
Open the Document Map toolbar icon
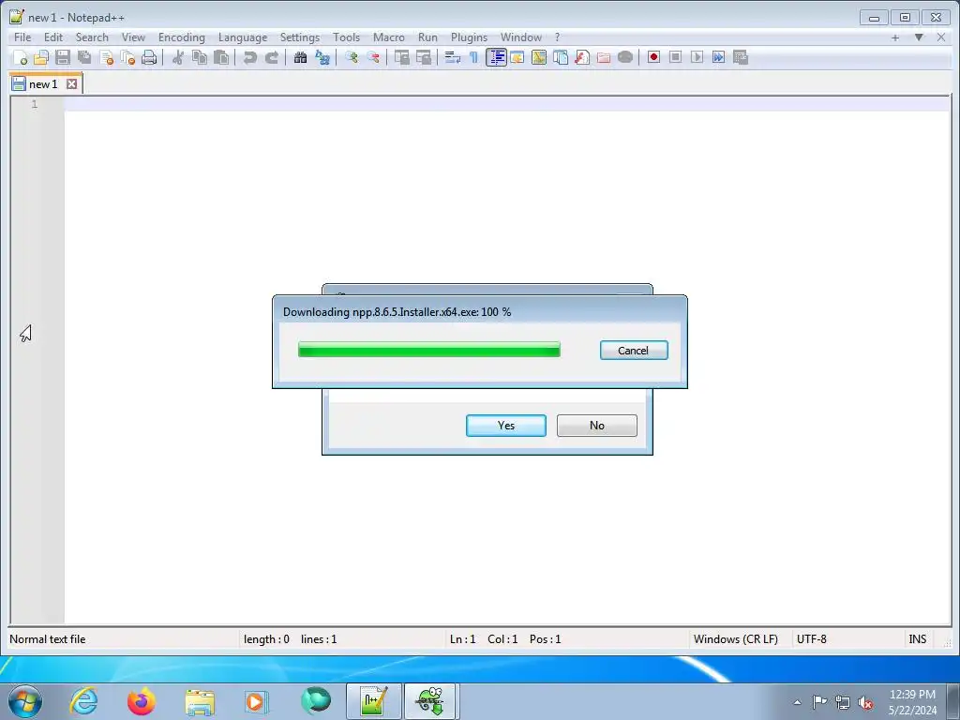click(539, 57)
